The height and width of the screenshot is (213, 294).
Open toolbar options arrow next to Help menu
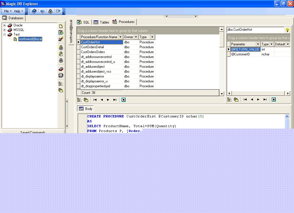coord(27,11)
